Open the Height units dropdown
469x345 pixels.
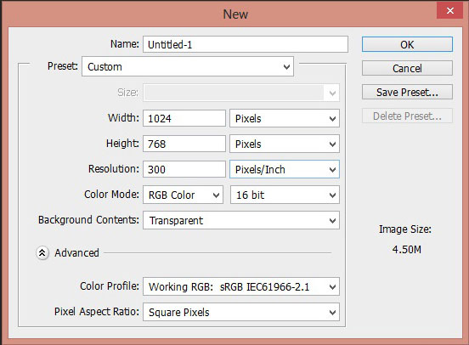285,144
